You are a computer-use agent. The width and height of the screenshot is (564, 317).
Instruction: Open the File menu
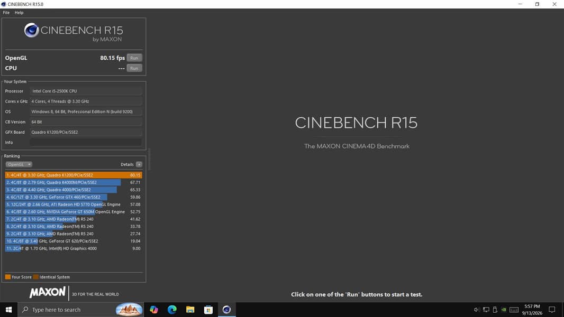point(6,13)
